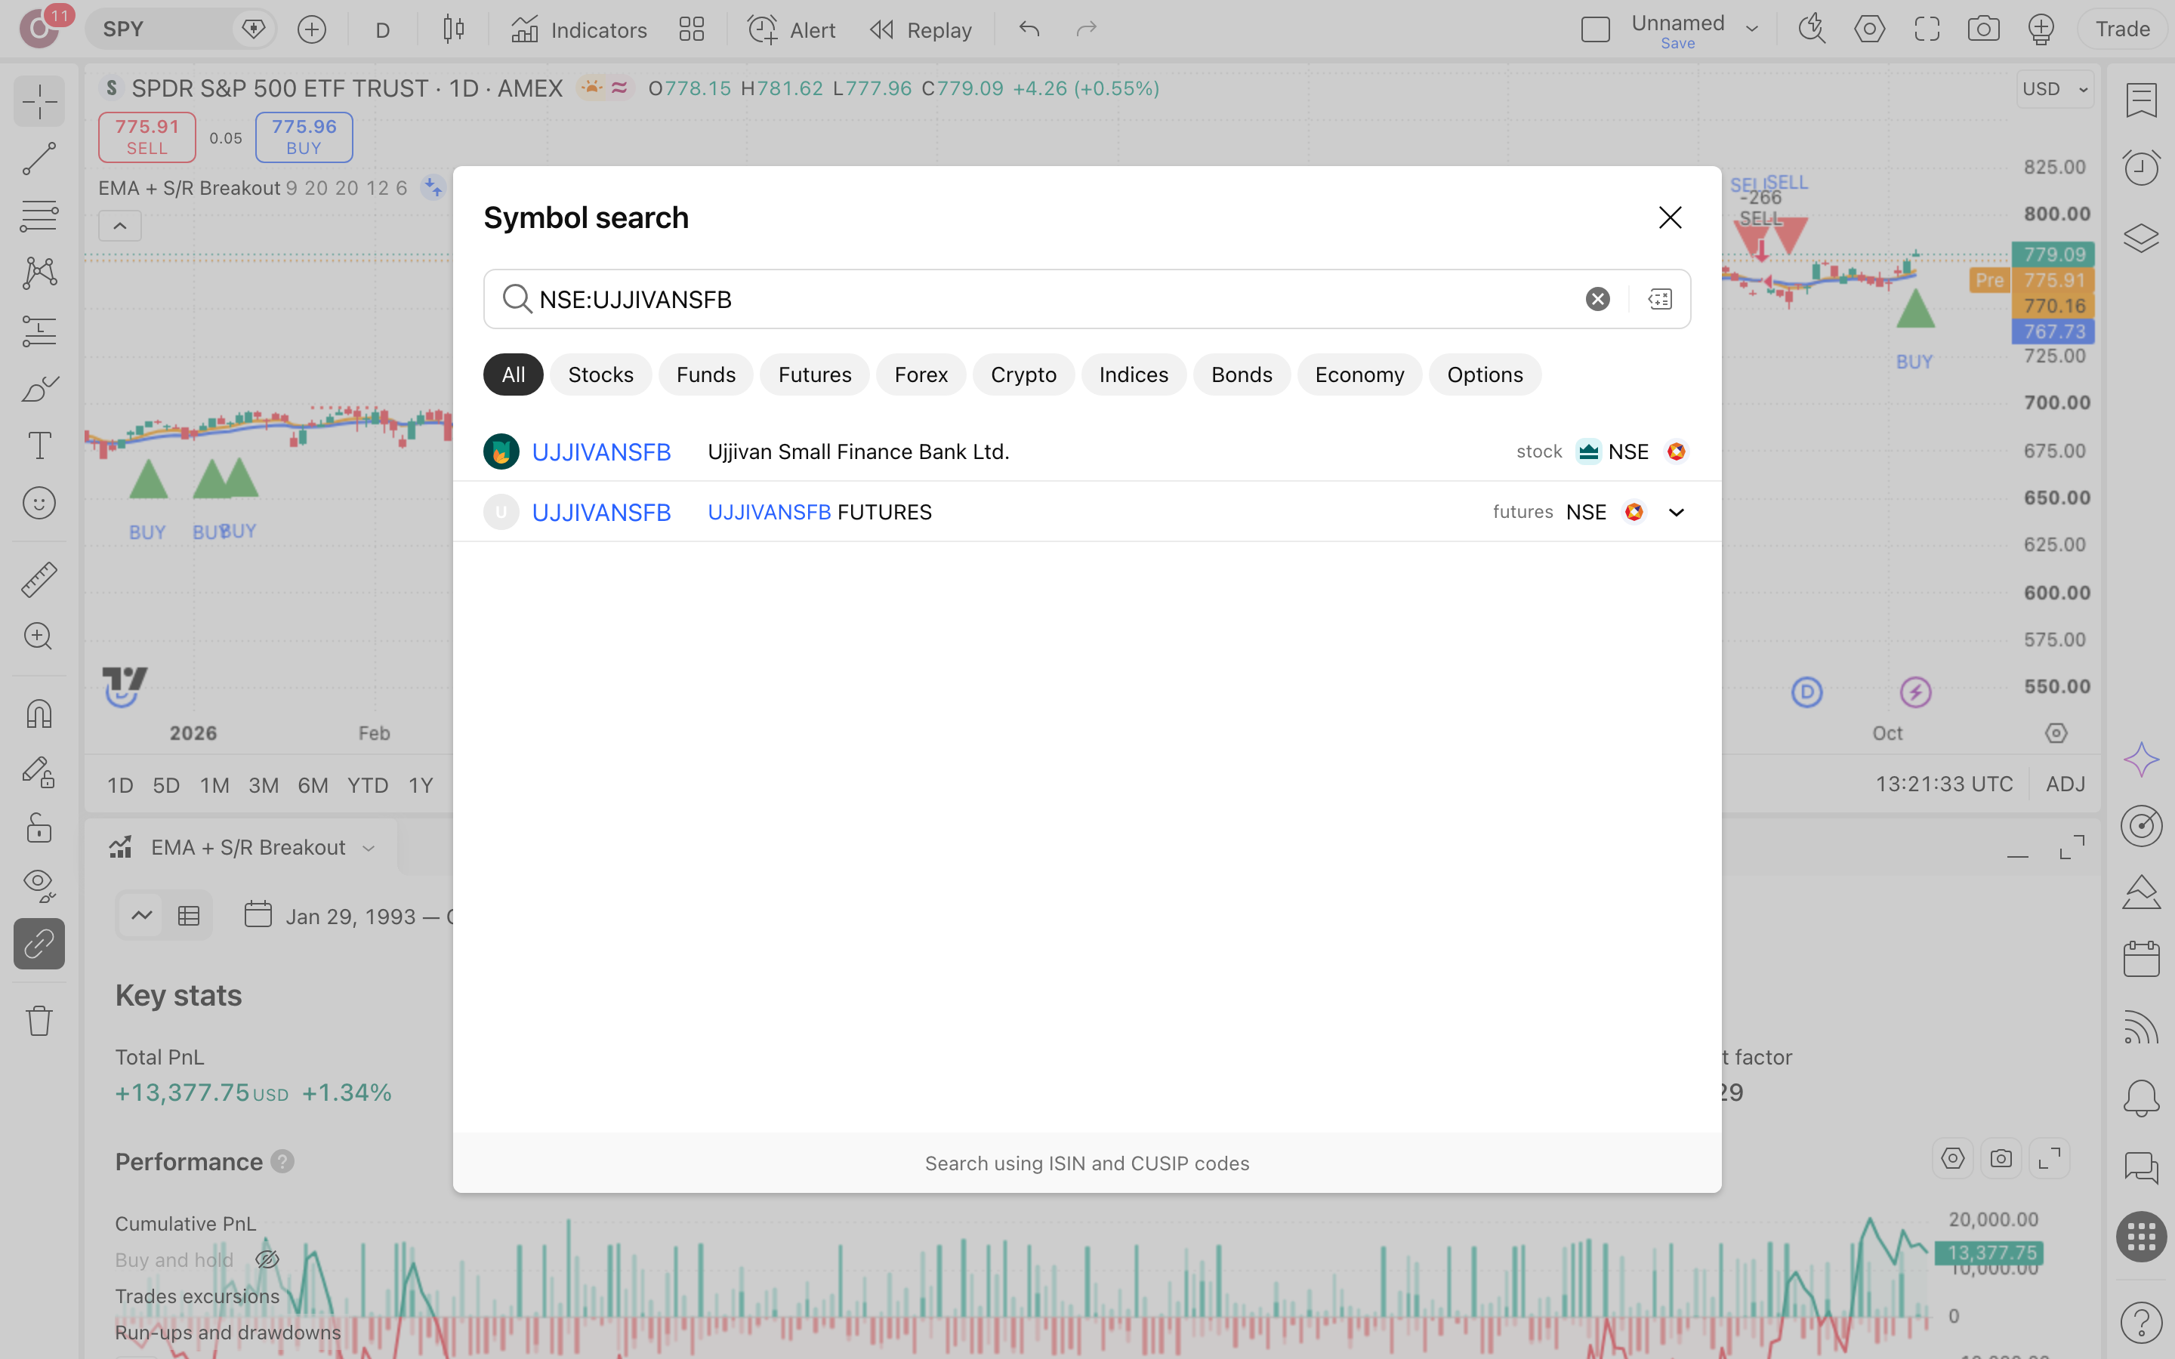Viewport: 2175px width, 1359px height.
Task: Open the symbol search expression builder icon
Action: pos(1660,299)
